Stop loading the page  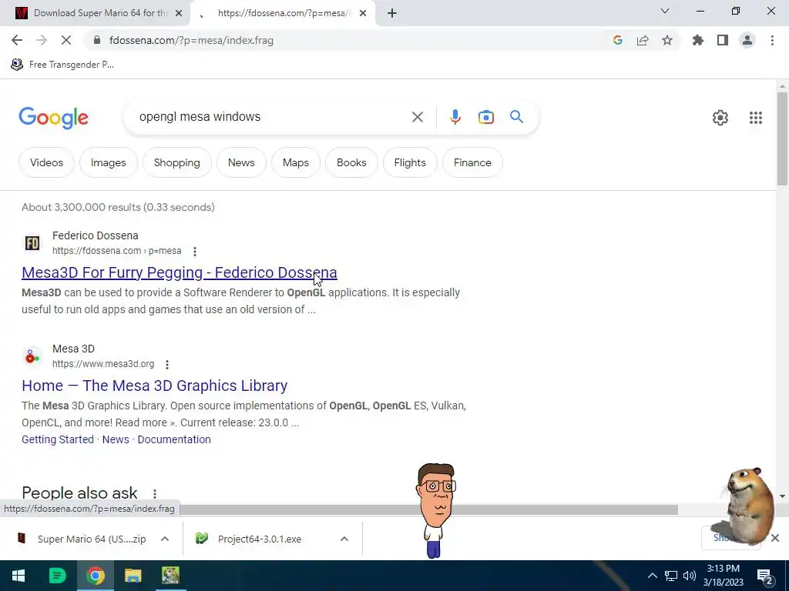click(x=66, y=40)
